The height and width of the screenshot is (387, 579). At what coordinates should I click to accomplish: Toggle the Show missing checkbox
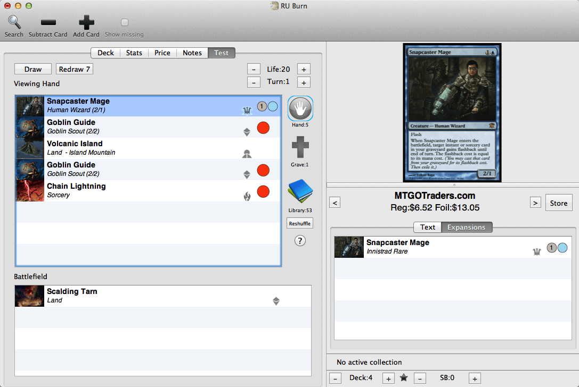(x=125, y=22)
